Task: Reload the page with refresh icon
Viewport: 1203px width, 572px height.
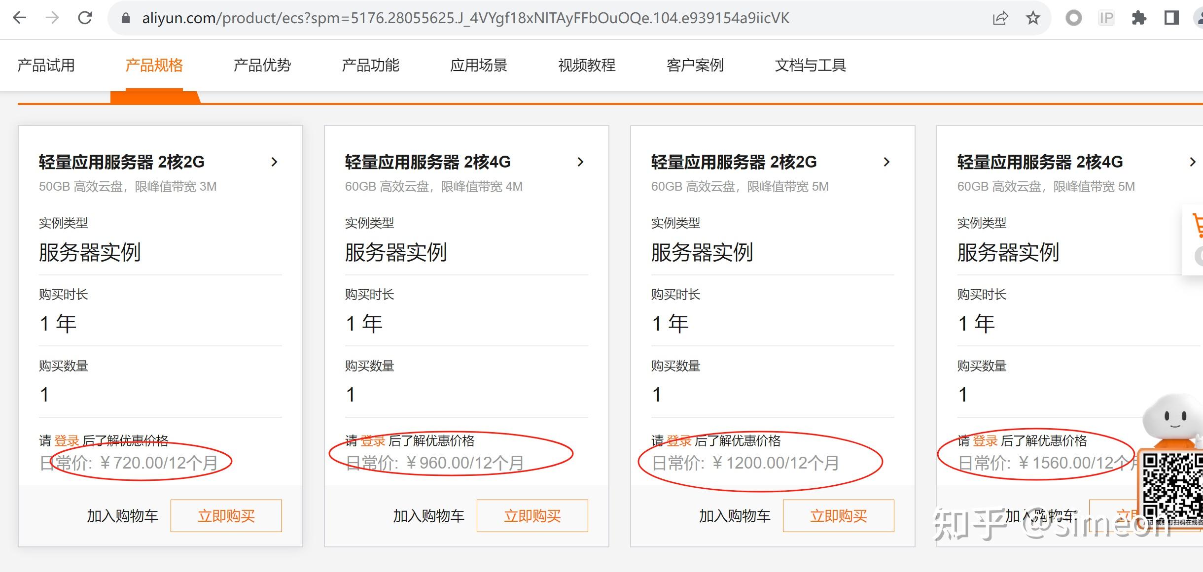Action: click(x=85, y=18)
